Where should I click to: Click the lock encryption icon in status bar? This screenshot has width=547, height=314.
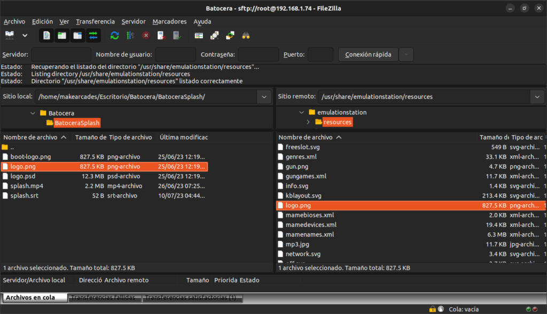[433, 309]
